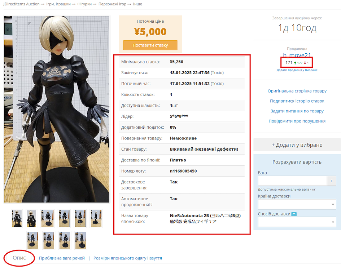The image size is (341, 267).
Task: Select the fourth thumbnail in first row
Action: 64,218
